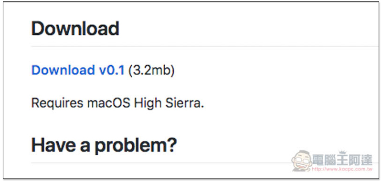Screen dimensions: 382x181
Task: Open the blue Download v0.1 link
Action: coord(78,70)
